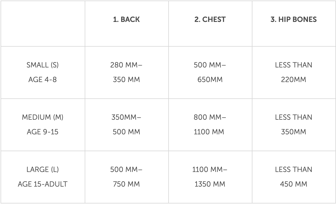Click the '1. BACK' column header
The image size is (336, 204).
(x=126, y=19)
